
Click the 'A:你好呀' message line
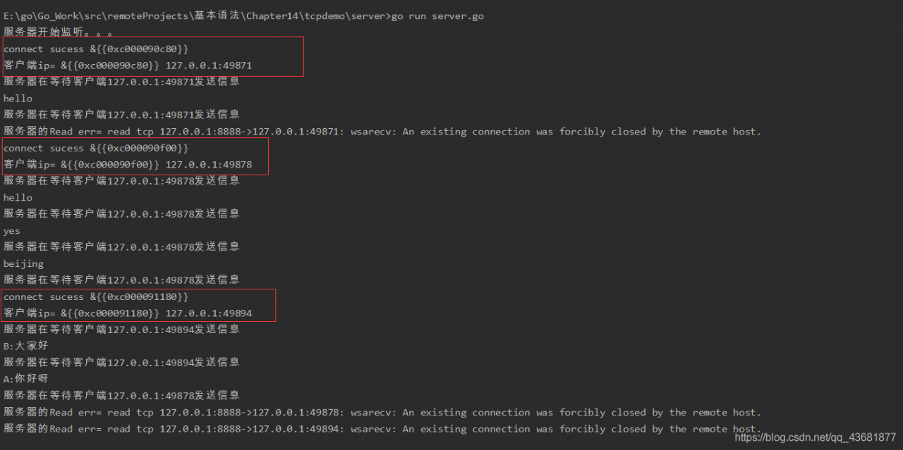[26, 379]
